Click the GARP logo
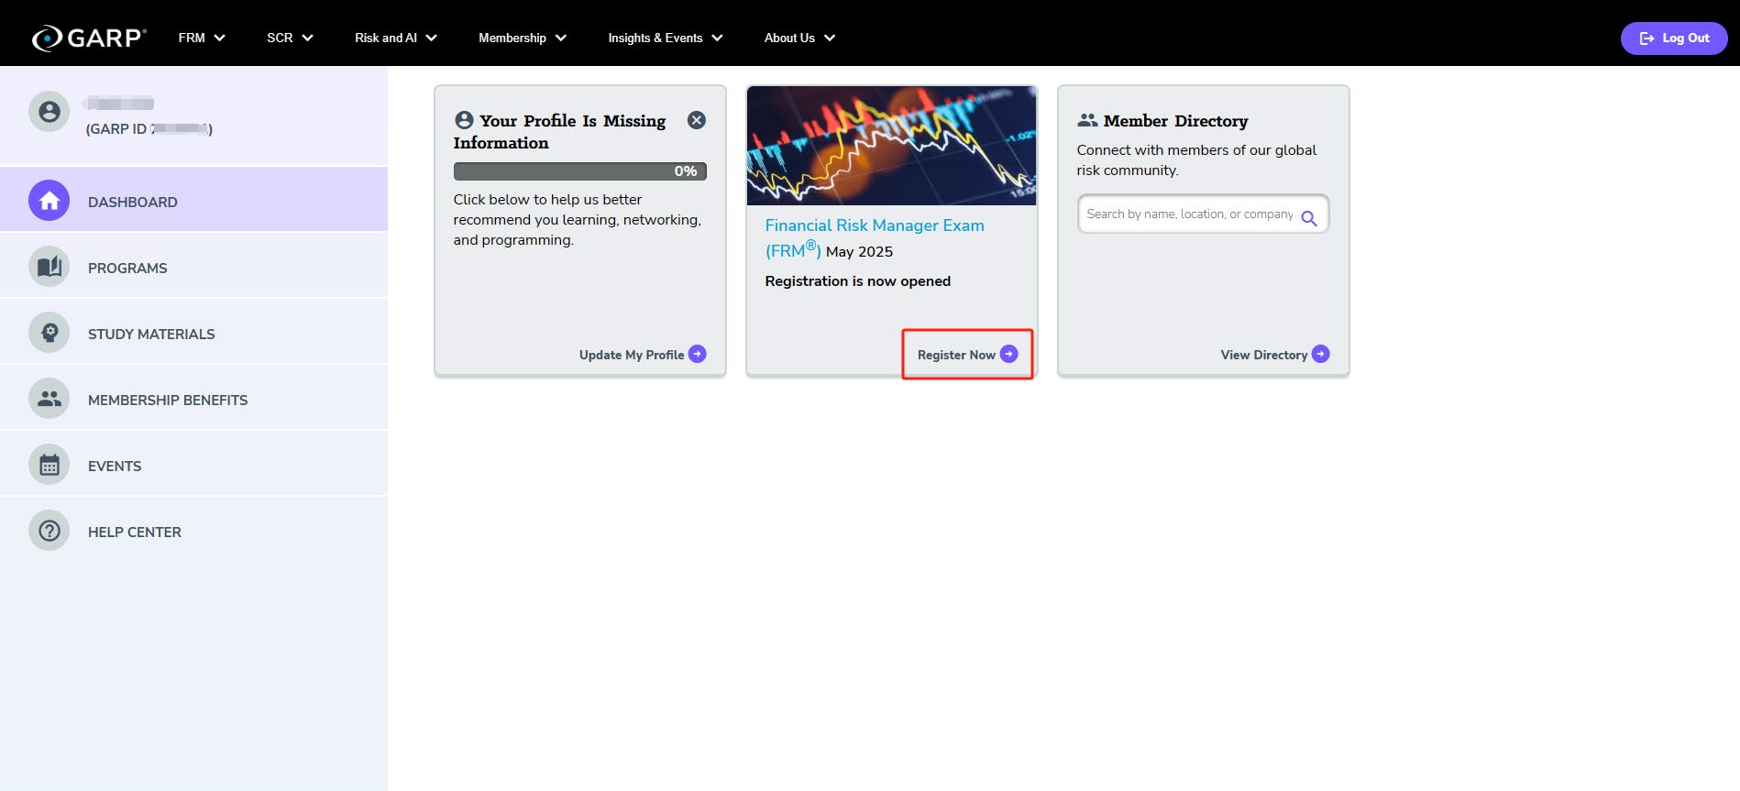1740x791 pixels. tap(89, 38)
